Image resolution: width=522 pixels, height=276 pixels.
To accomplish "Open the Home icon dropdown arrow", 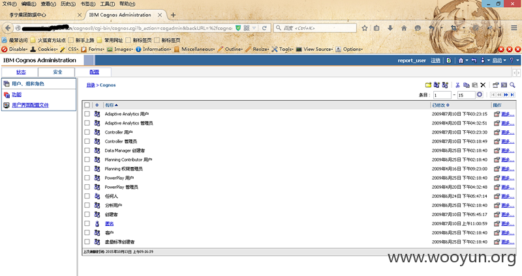I will point(467,61).
